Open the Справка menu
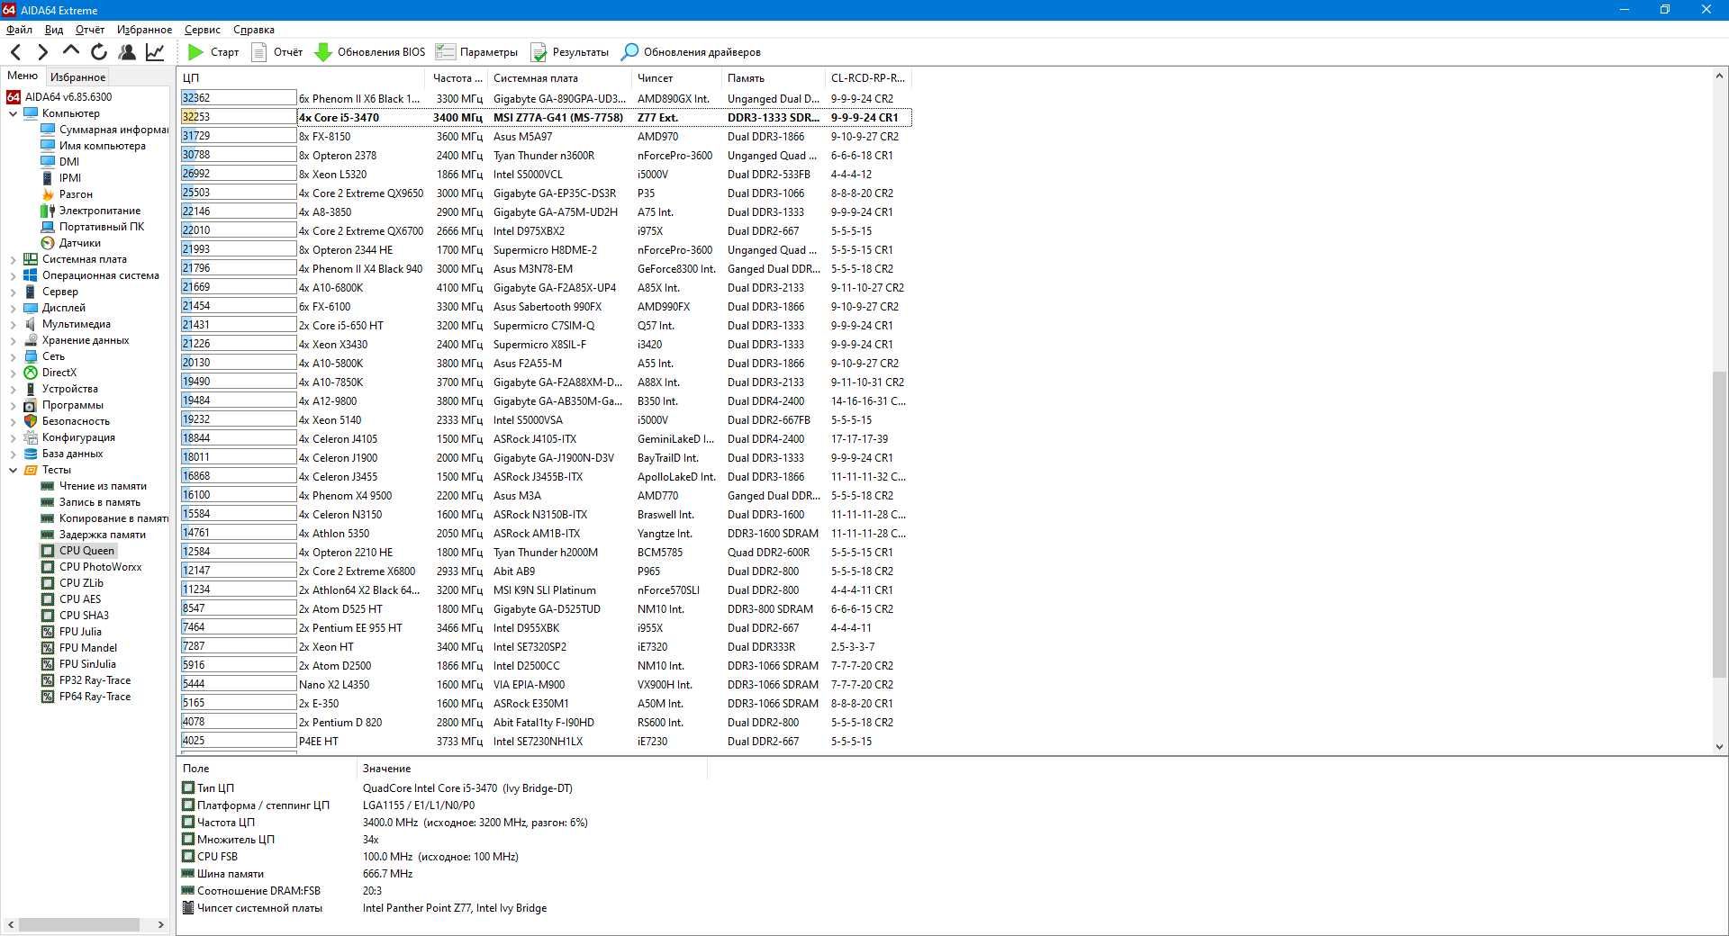This screenshot has width=1729, height=936. (x=253, y=30)
